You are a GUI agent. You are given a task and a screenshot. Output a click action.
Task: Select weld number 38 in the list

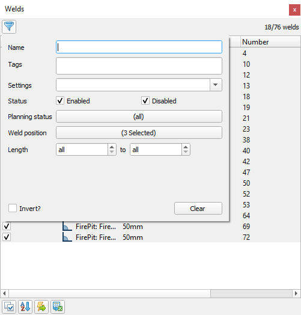[x=246, y=140]
